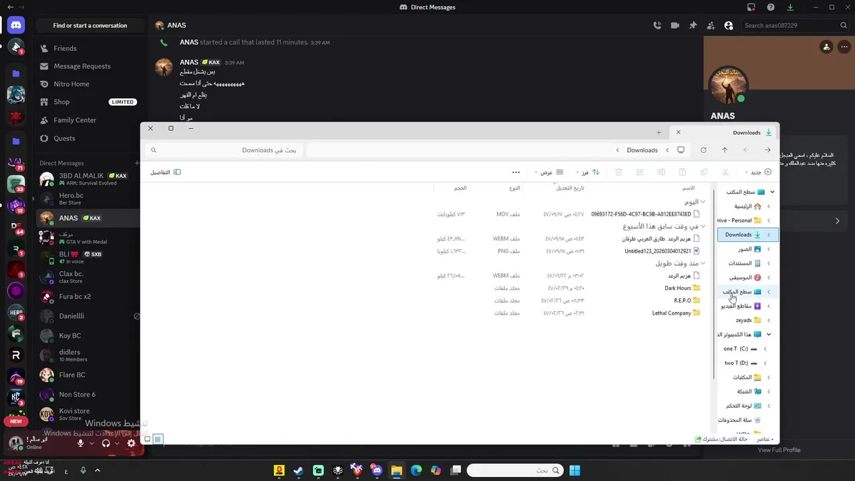Sort by النوع Type column header

click(514, 188)
